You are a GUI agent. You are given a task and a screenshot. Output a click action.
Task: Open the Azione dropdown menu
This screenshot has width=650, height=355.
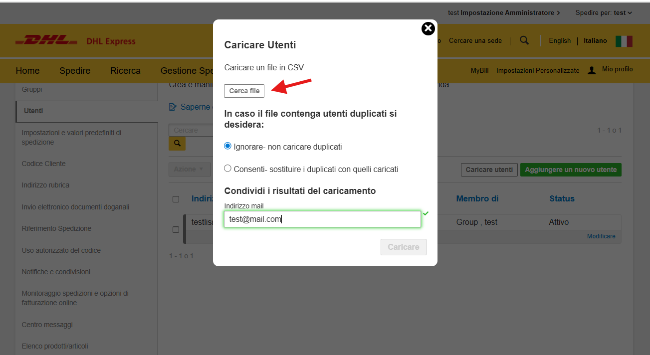[189, 169]
